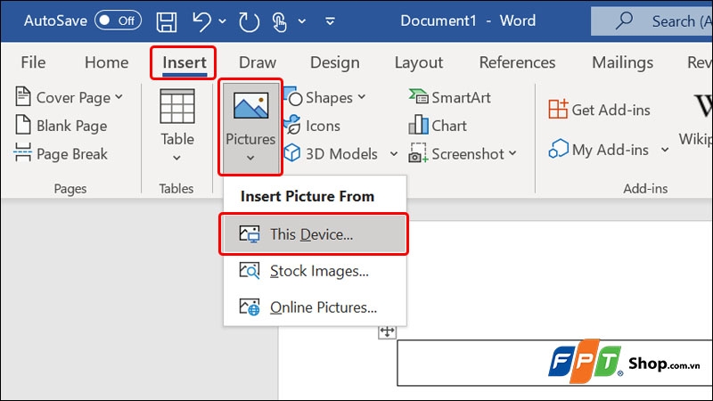Toggle the AutoSave switch

(118, 20)
